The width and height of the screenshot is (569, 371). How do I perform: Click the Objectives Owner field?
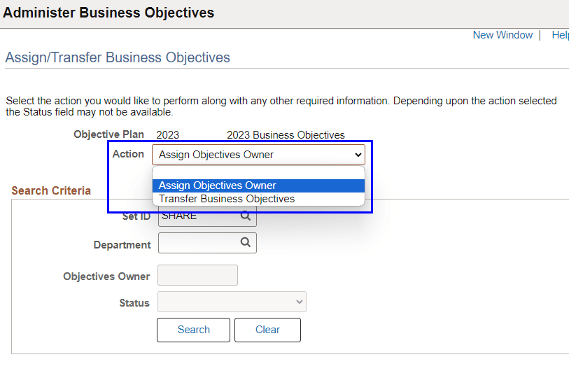198,275
